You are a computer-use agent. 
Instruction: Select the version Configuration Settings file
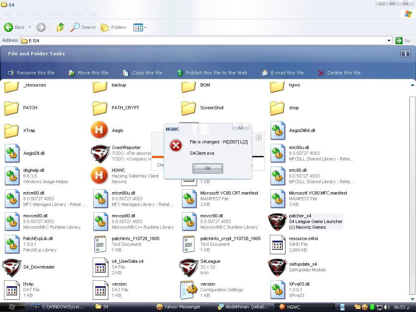[212, 290]
